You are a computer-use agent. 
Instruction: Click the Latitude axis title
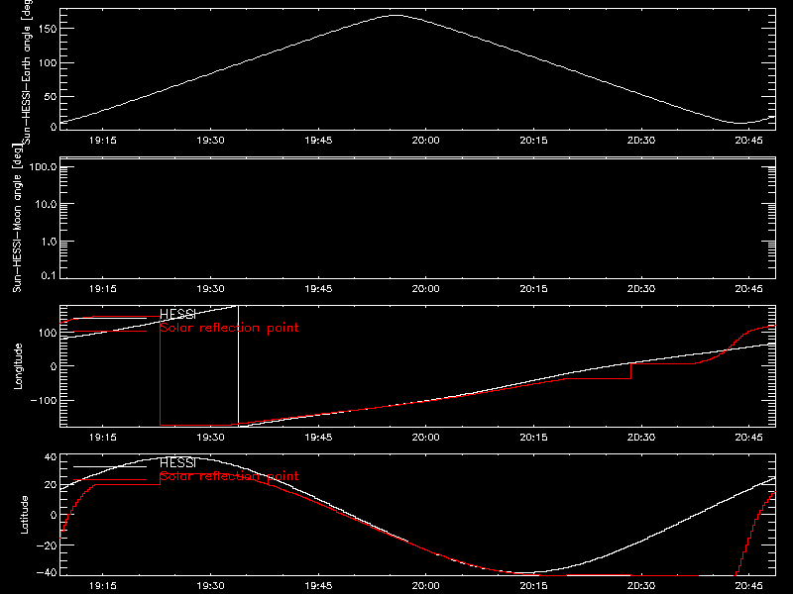24,515
